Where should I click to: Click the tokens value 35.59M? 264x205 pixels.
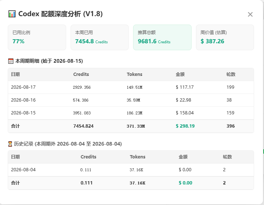133,100
